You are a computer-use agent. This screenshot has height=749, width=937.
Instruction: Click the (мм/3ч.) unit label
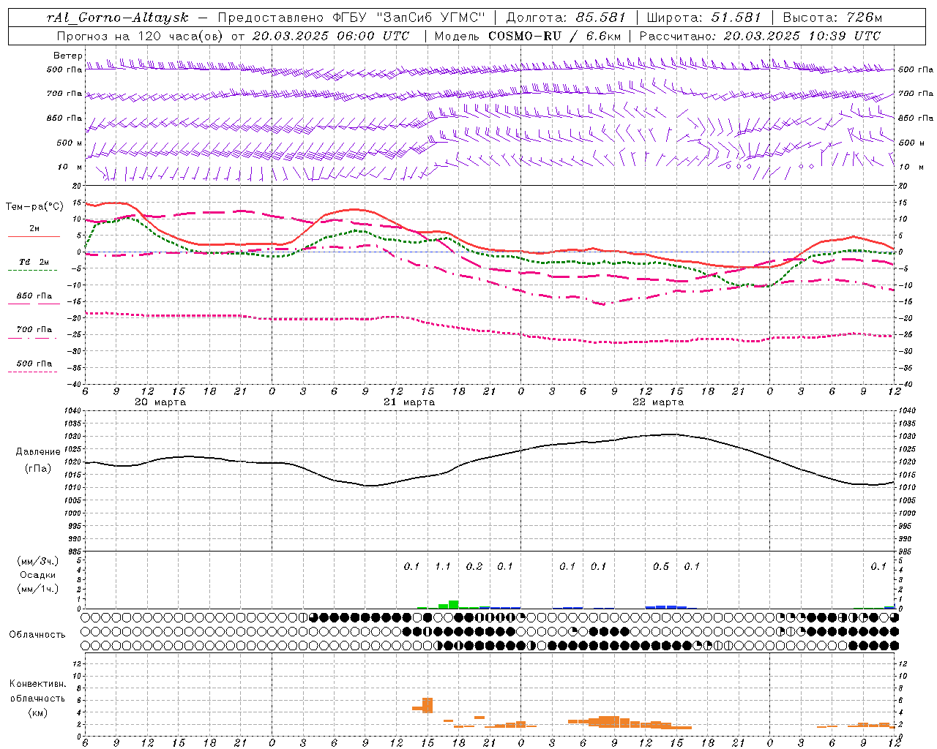click(x=38, y=561)
